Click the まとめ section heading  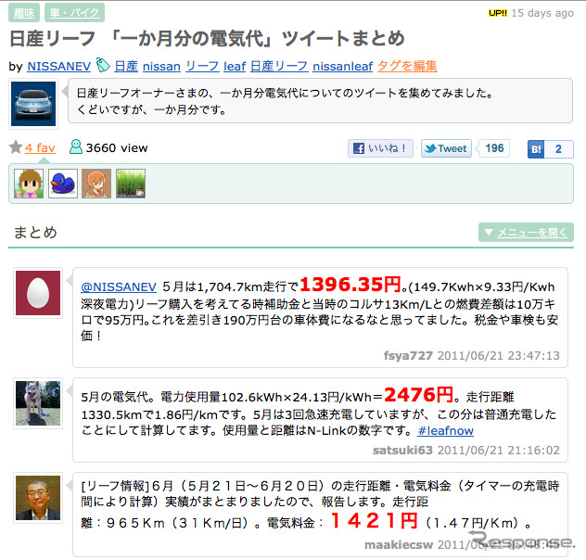coord(35,233)
